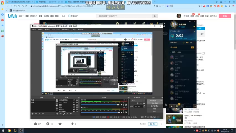The width and height of the screenshot is (236, 133).
Task: Undock the scenes panel
Action: click(54, 98)
